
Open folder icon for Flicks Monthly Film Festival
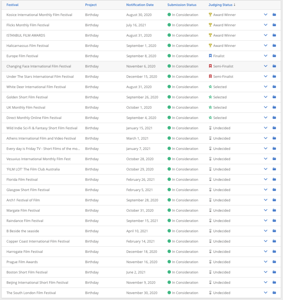click(274, 25)
